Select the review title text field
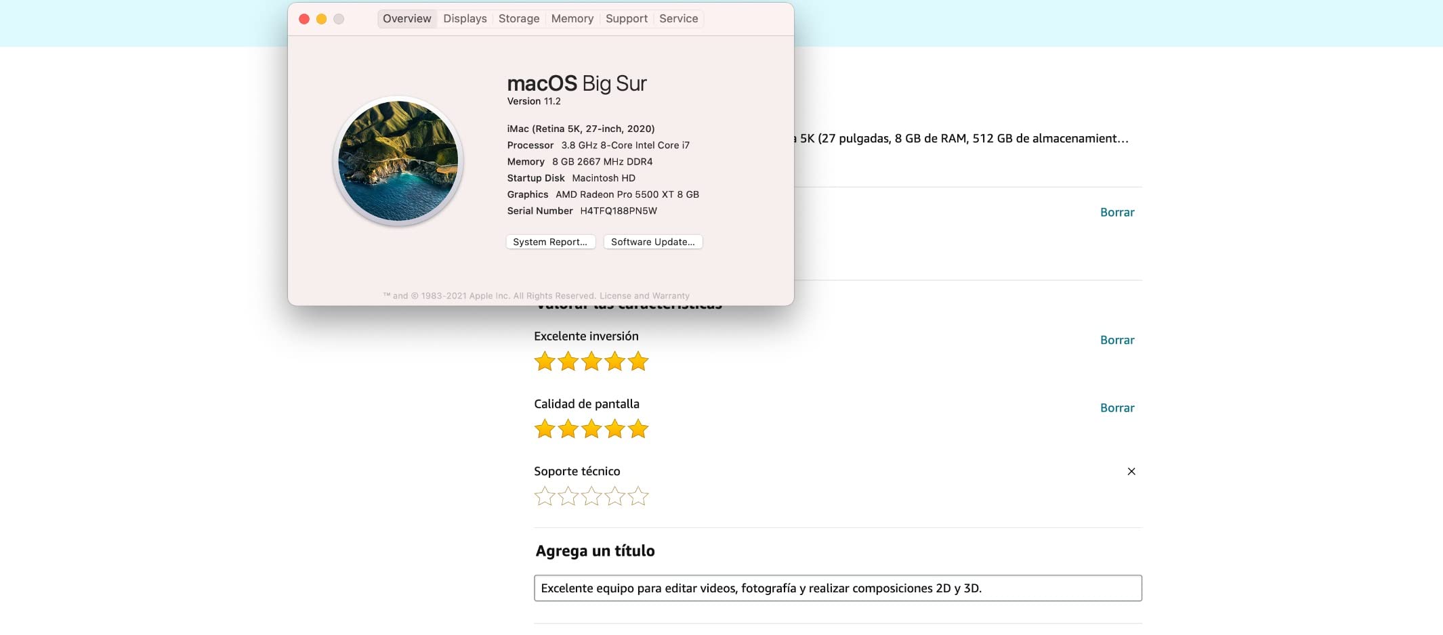 838,588
